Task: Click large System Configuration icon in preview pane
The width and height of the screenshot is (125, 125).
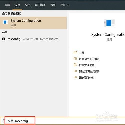Action: [x=109, y=23]
